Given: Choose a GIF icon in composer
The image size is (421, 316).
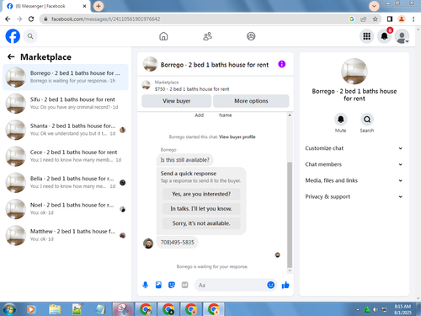Looking at the screenshot, I should pos(184,285).
